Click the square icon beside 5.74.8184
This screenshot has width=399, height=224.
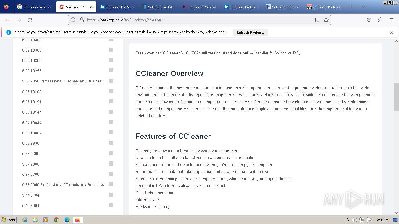pyautogui.click(x=111, y=194)
